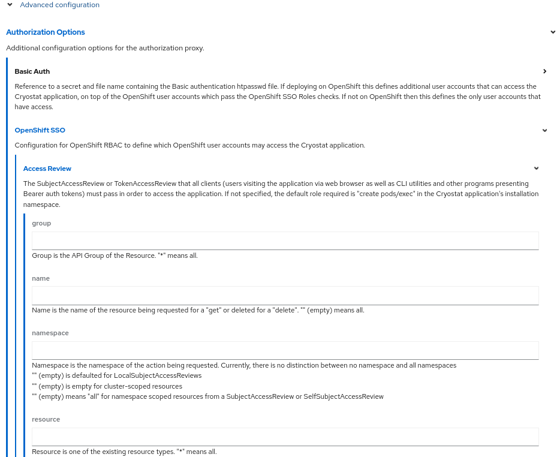
Task: Click the downward chevron beside Authorization Options
Action: (553, 32)
